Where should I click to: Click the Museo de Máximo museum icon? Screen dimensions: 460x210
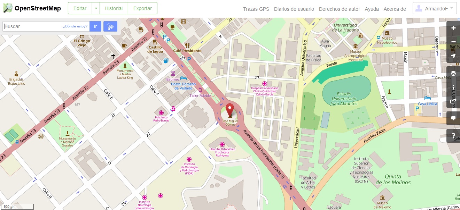pyautogui.click(x=382, y=198)
